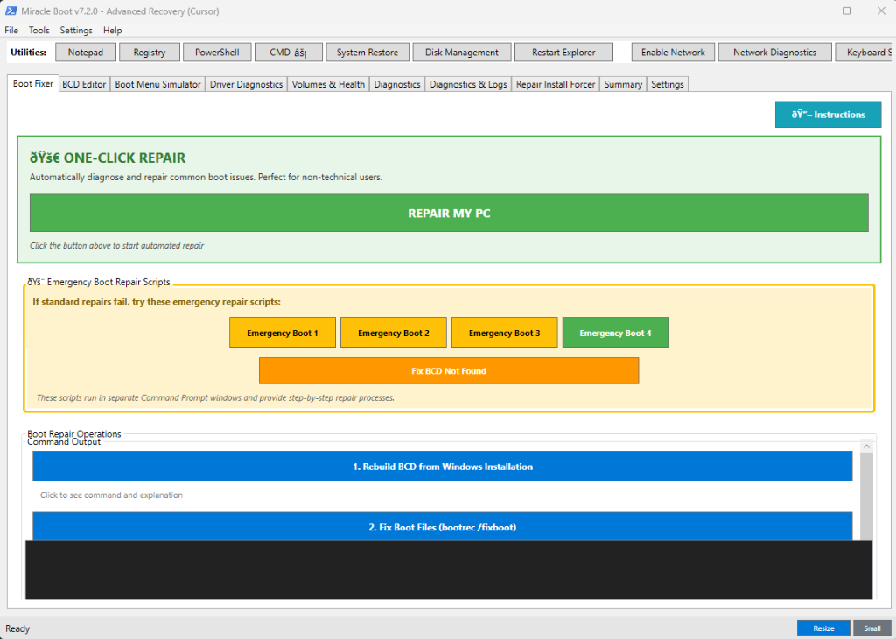Run the Emergency Boot 1 script
Image resolution: width=896 pixels, height=639 pixels.
[x=282, y=332]
